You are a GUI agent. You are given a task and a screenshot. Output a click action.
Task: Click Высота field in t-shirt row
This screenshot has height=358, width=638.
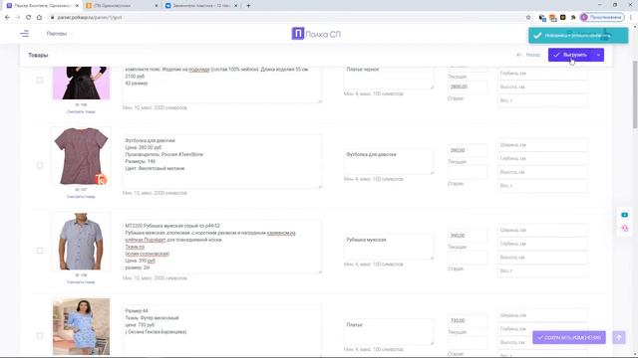pos(542,172)
